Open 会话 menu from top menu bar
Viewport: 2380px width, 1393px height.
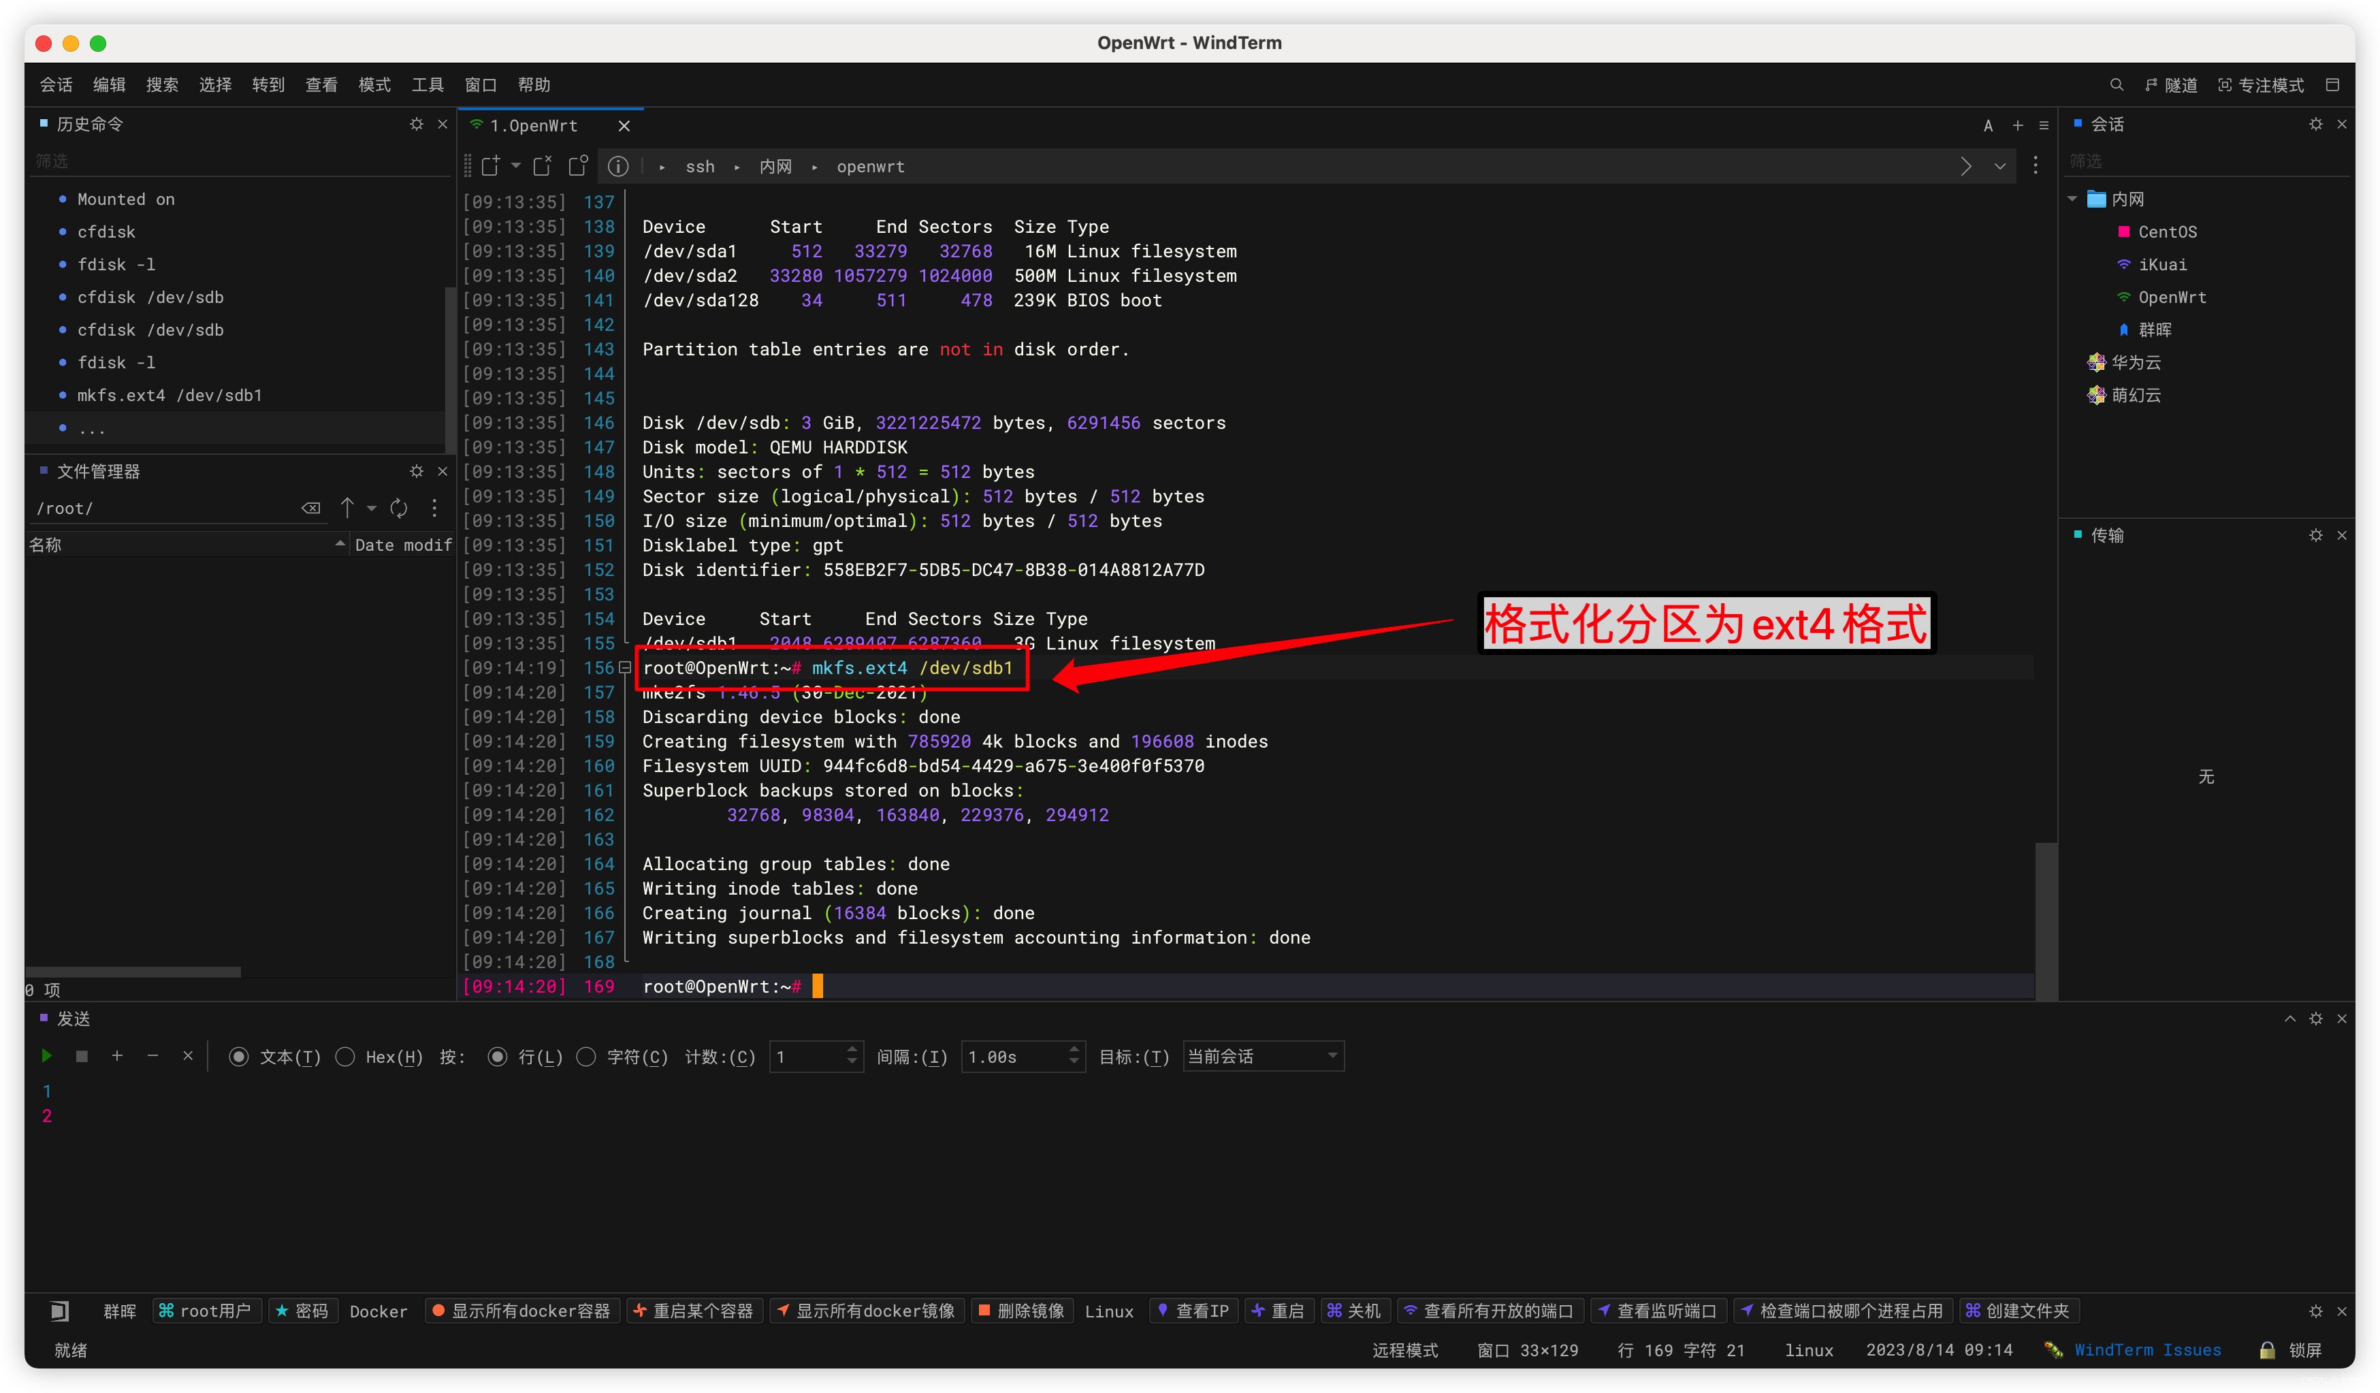tap(54, 84)
